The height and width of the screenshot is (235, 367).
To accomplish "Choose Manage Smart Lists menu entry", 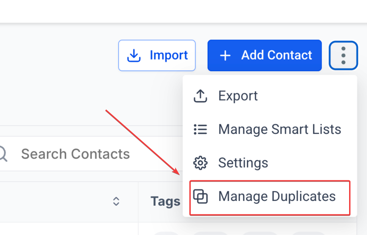I will click(x=280, y=129).
